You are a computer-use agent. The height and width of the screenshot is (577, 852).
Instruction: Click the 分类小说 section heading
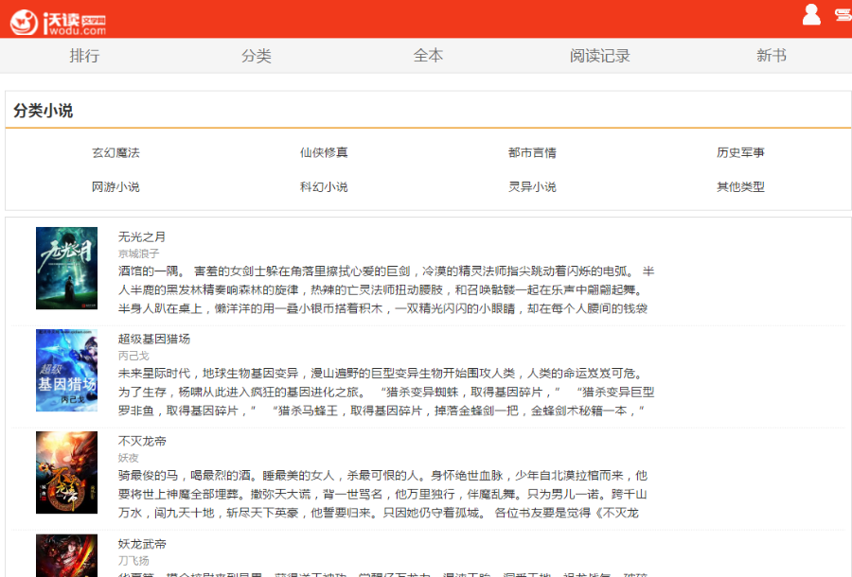click(43, 110)
